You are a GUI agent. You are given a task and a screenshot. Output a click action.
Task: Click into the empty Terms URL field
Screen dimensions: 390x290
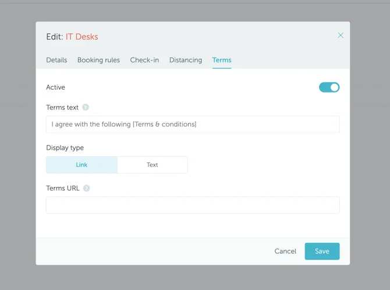pos(193,205)
